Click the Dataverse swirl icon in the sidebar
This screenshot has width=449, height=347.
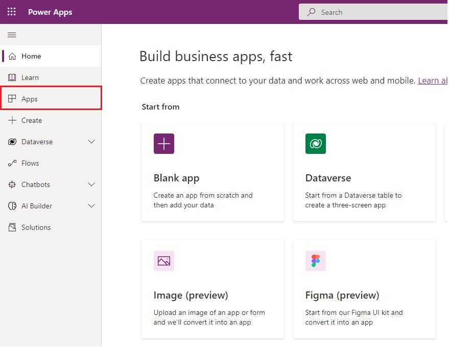point(12,142)
